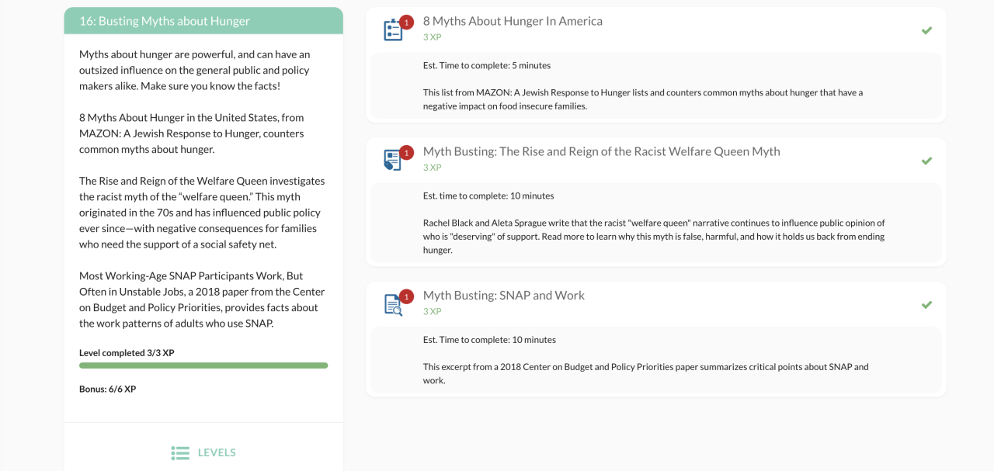Click the document search icon for SNAP and Work
The width and height of the screenshot is (994, 471).
pyautogui.click(x=393, y=305)
